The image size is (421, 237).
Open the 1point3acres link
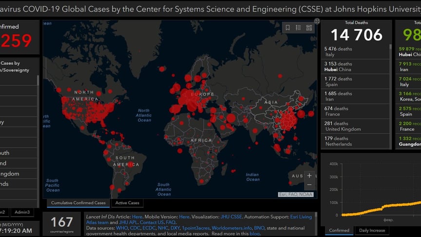tap(196, 228)
